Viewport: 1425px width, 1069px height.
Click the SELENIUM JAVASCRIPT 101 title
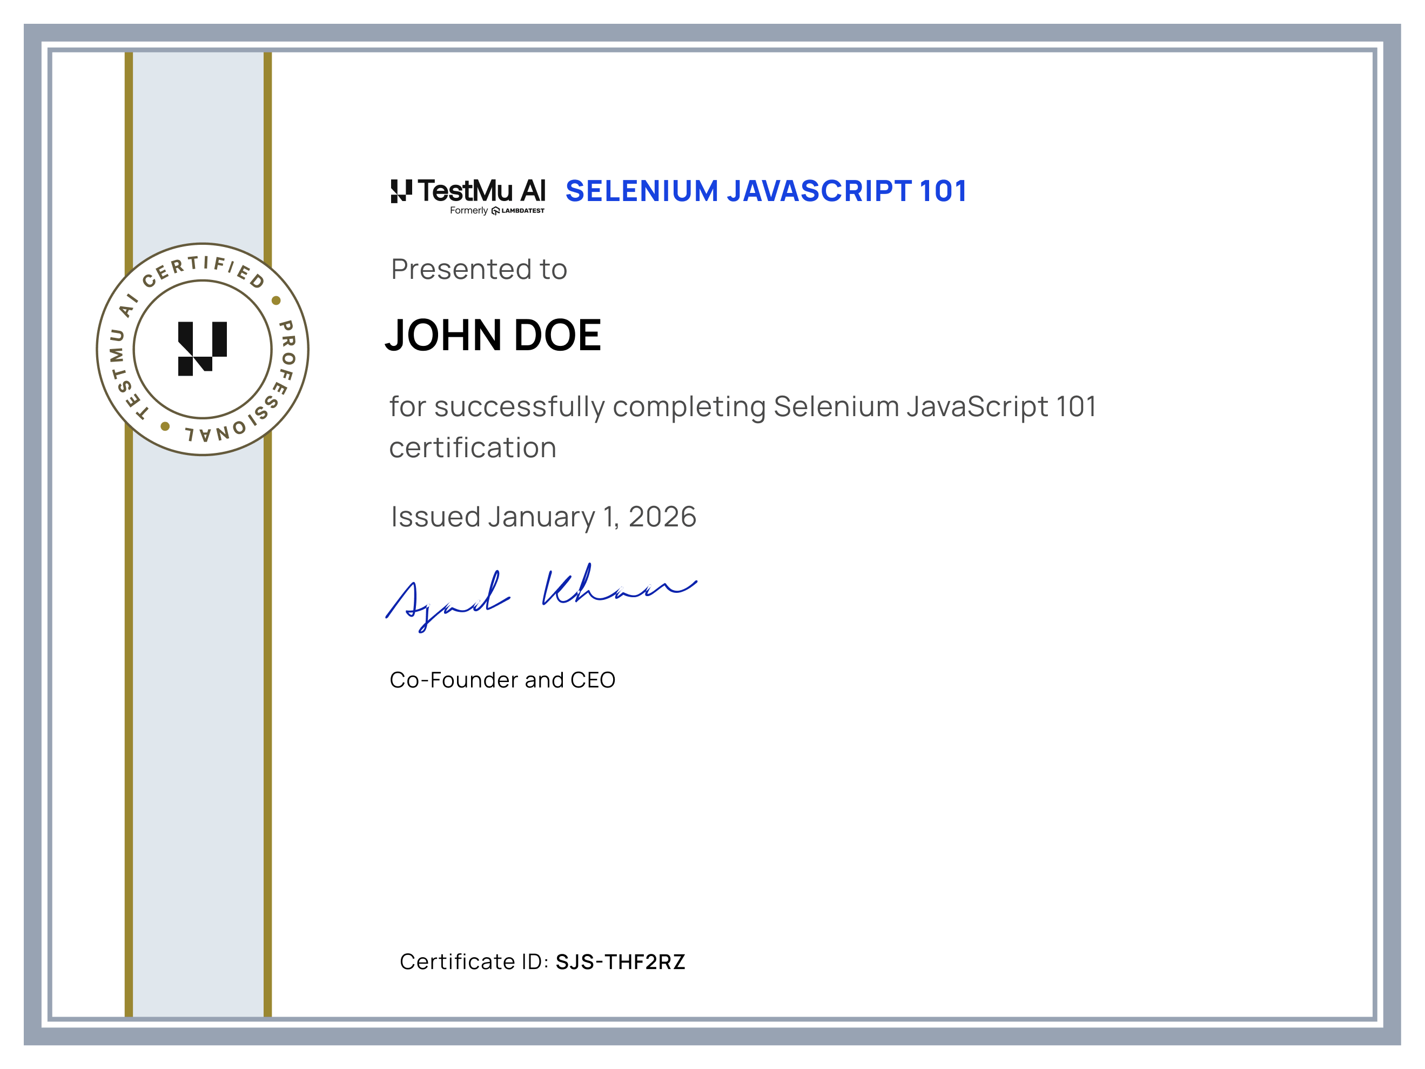pos(767,191)
